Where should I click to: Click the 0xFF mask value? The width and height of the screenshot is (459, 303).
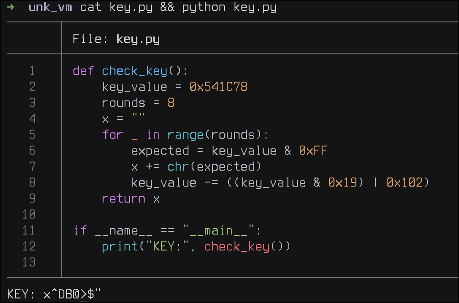[313, 151]
